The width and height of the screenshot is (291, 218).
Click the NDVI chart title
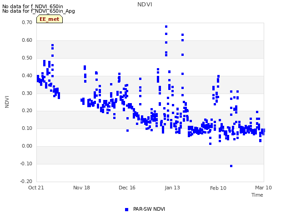click(x=145, y=5)
